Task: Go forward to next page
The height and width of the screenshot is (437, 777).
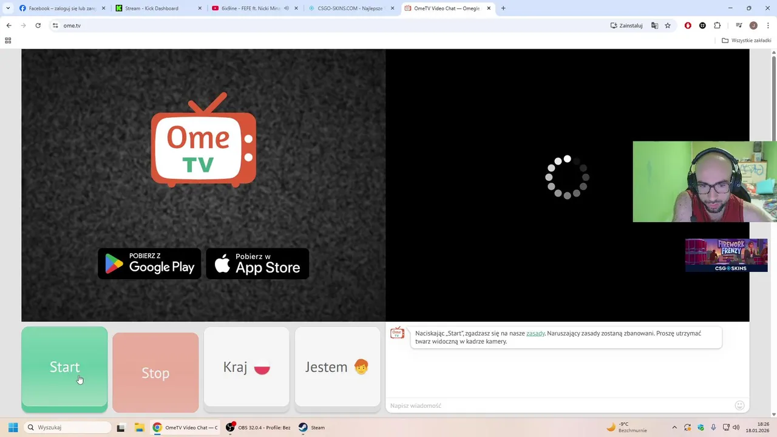Action: point(23,25)
